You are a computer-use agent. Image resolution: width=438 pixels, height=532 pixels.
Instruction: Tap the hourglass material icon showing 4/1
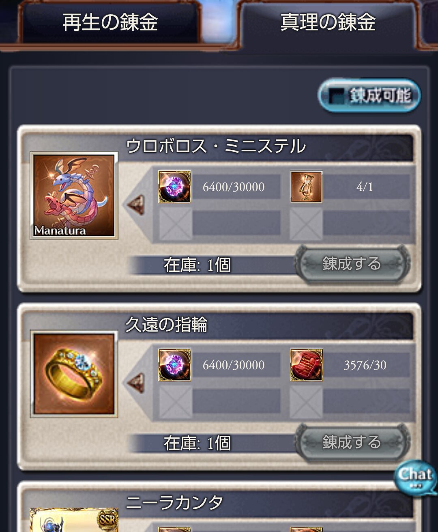tap(306, 187)
